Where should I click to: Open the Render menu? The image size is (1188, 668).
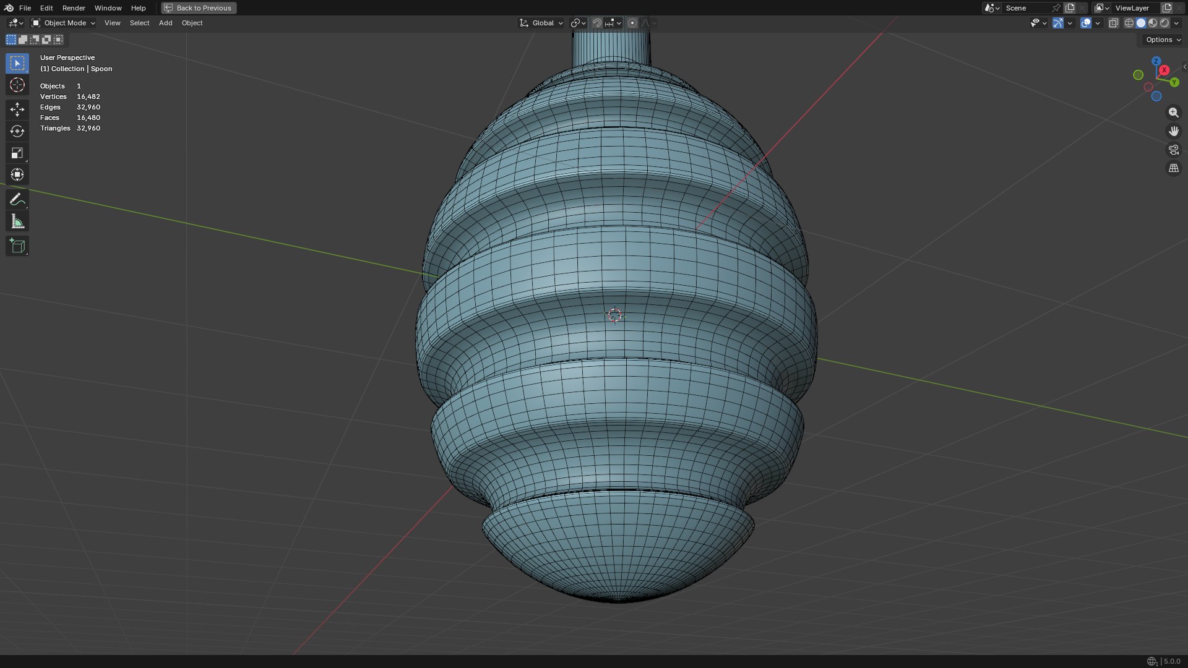click(74, 8)
